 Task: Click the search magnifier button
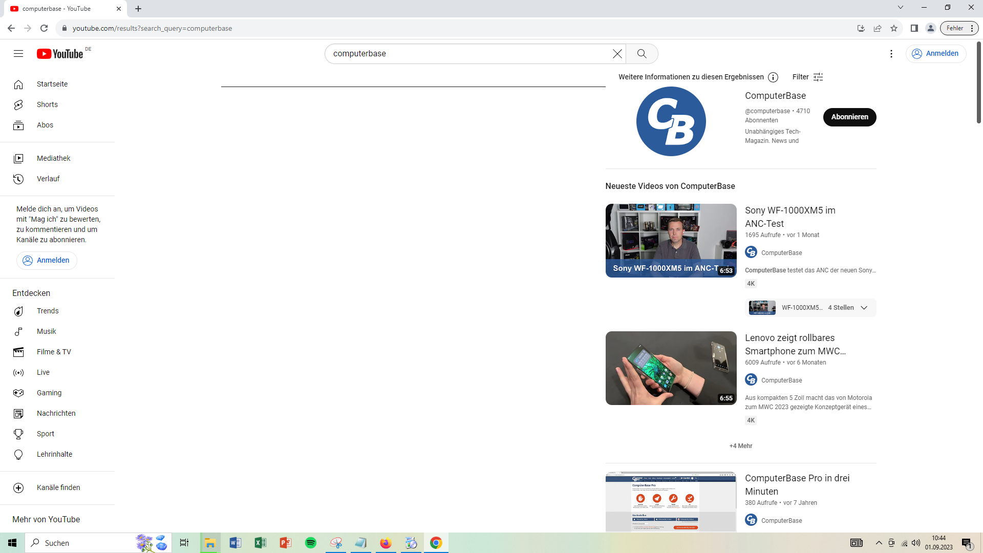(642, 54)
